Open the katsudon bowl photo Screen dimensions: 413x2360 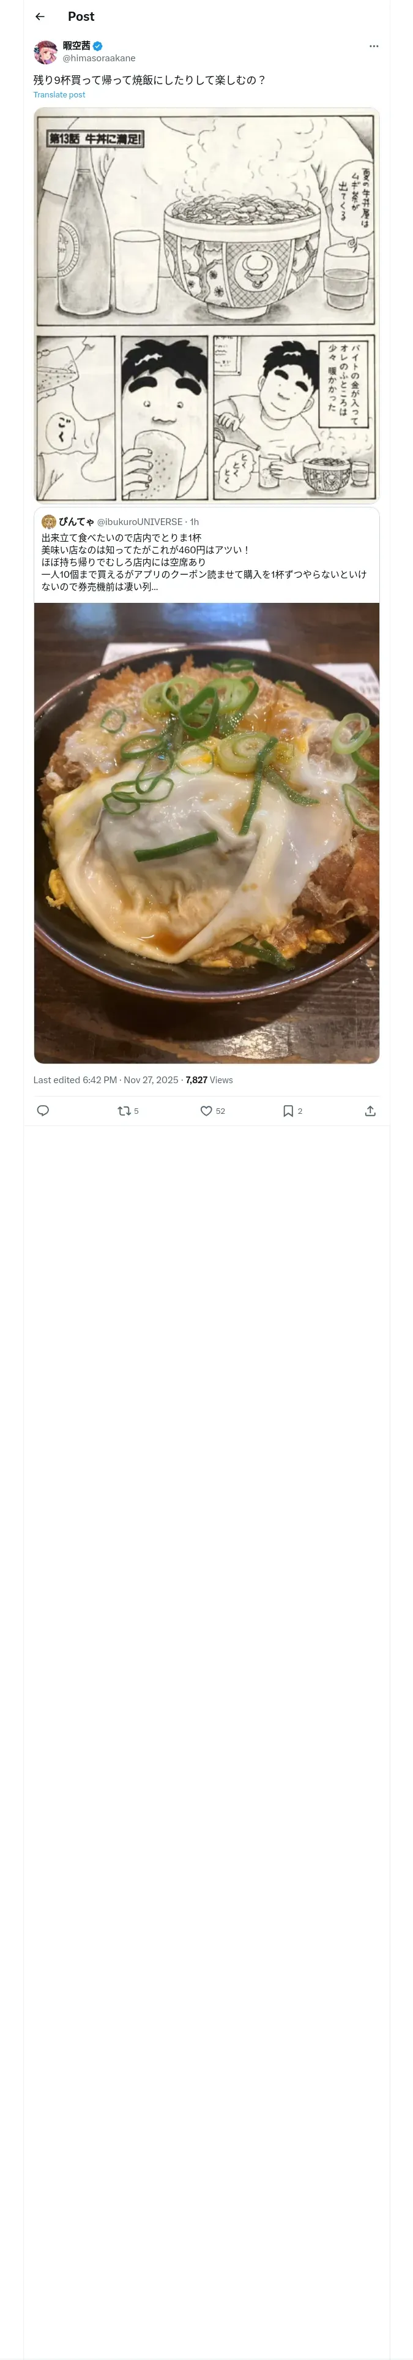click(206, 832)
